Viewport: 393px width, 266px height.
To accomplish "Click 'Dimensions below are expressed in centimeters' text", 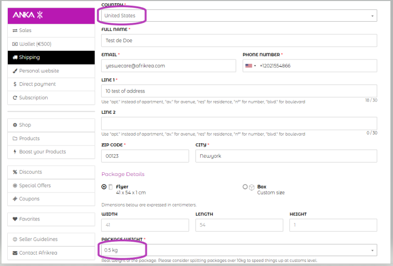I will click(149, 205).
